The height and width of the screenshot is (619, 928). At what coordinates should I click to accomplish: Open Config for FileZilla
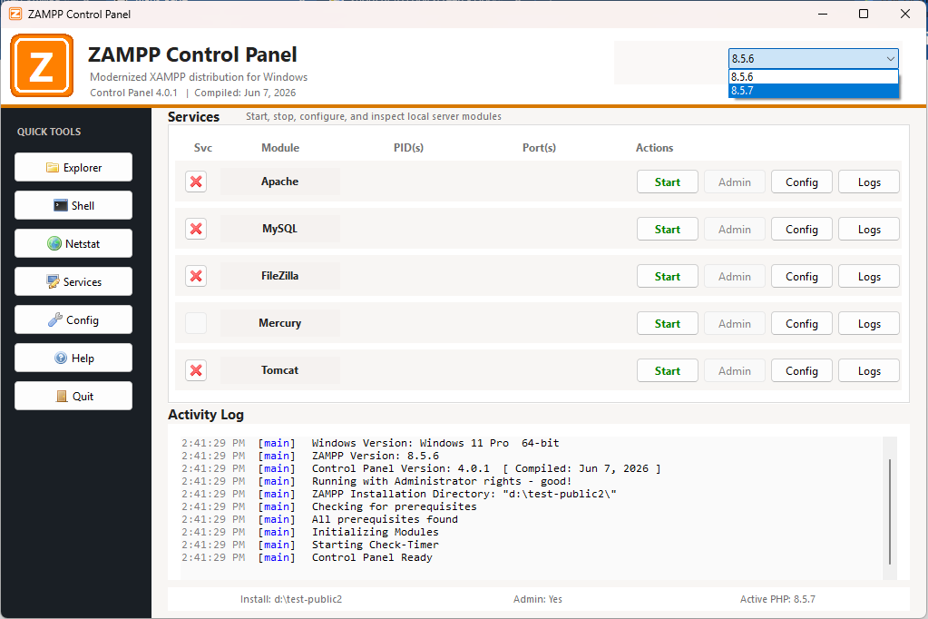tap(801, 276)
